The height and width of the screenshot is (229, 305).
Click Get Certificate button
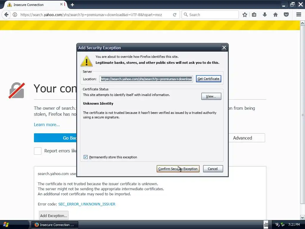point(208,79)
